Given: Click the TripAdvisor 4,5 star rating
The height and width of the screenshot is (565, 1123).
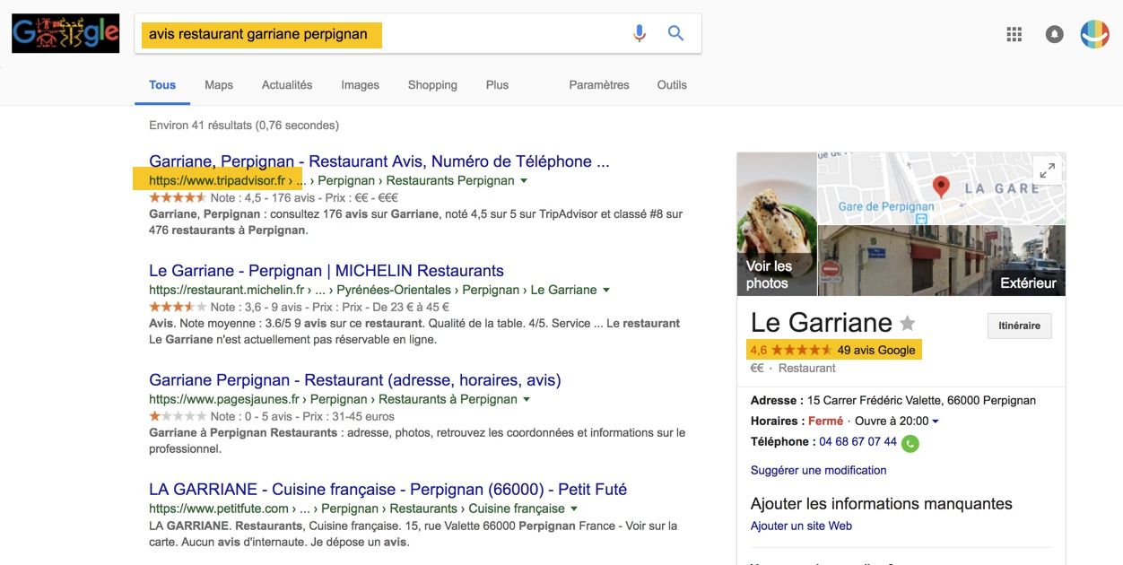Looking at the screenshot, I should [178, 197].
